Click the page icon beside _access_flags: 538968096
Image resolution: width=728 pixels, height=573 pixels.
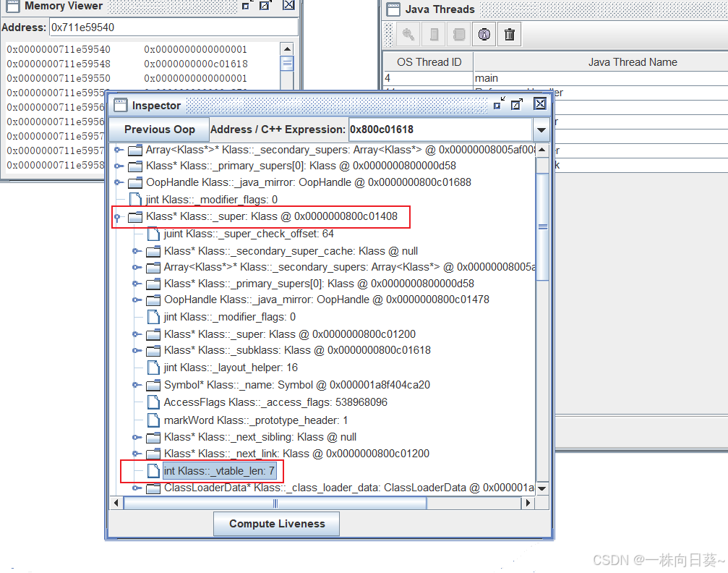click(153, 402)
